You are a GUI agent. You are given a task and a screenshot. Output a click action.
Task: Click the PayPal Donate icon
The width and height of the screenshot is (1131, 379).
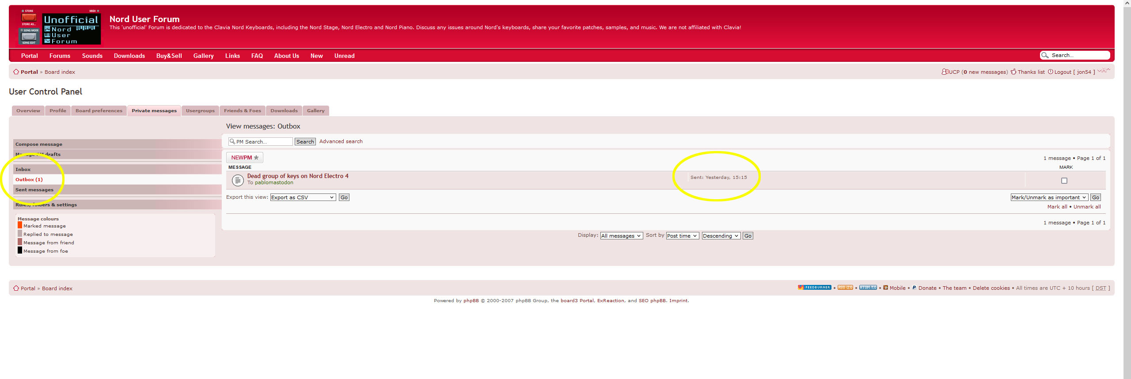[914, 288]
